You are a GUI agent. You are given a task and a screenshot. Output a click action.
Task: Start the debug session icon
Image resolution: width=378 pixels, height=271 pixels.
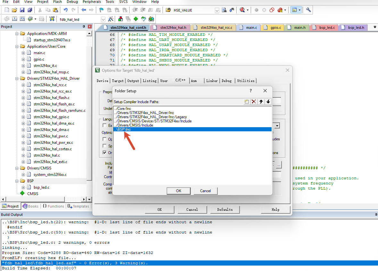242,10
